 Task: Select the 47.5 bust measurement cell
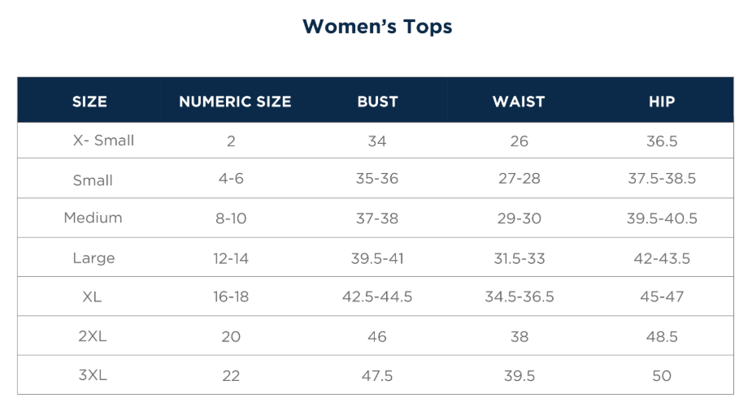(x=377, y=375)
